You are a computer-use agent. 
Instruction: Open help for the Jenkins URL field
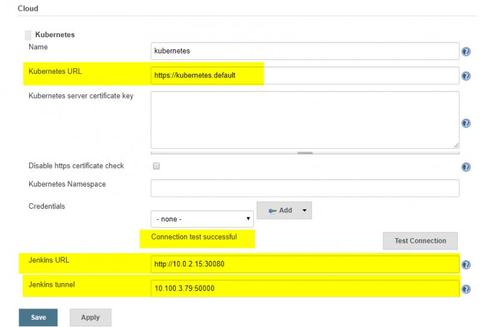(466, 265)
